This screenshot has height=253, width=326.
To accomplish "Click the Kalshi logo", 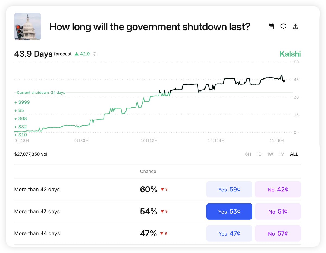I will (x=290, y=54).
